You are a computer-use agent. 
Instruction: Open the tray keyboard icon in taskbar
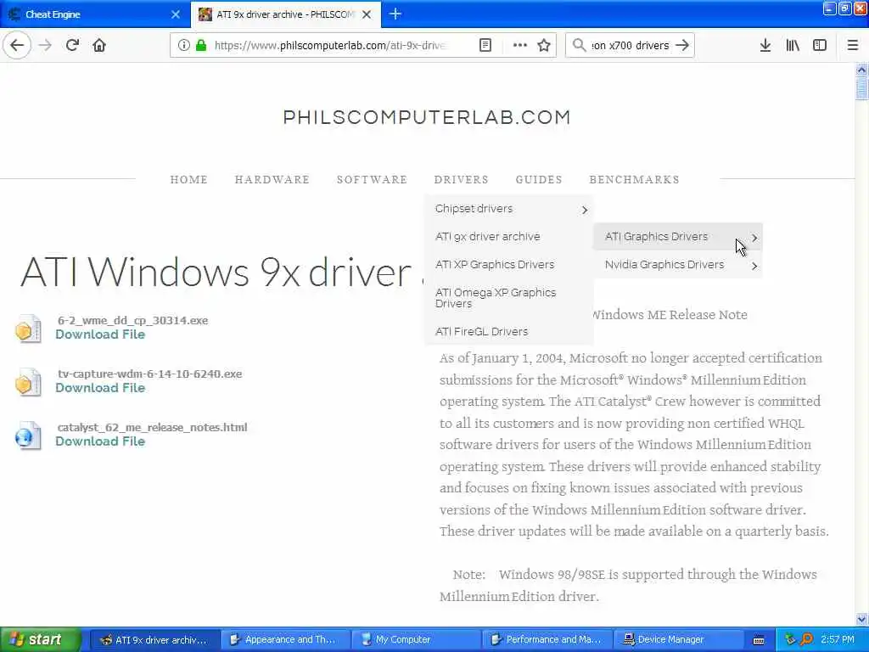759,640
